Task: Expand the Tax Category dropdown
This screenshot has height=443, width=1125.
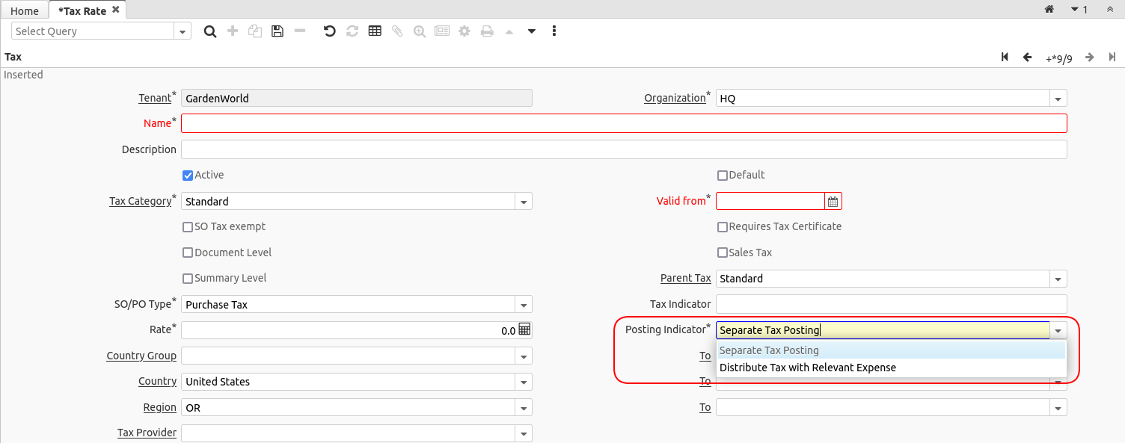Action: [524, 202]
